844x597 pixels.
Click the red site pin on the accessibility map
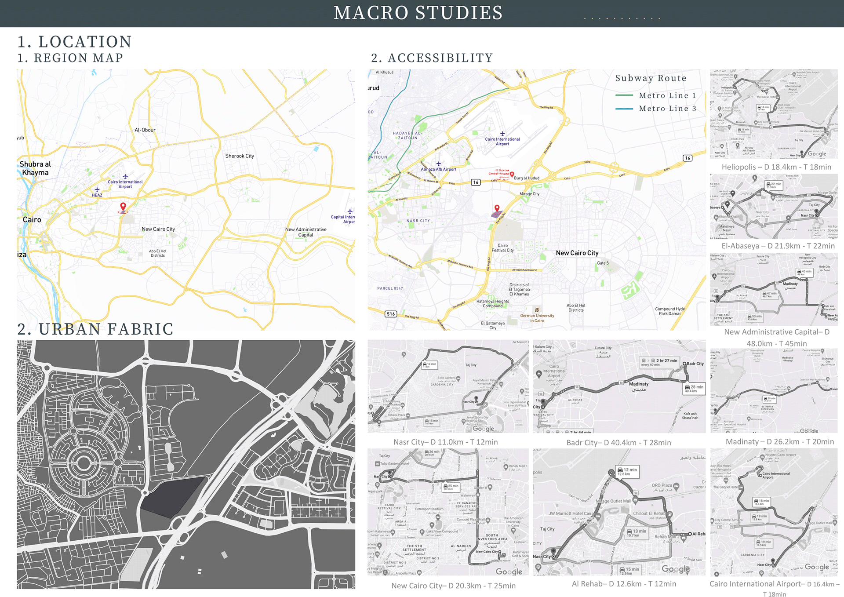pyautogui.click(x=497, y=208)
